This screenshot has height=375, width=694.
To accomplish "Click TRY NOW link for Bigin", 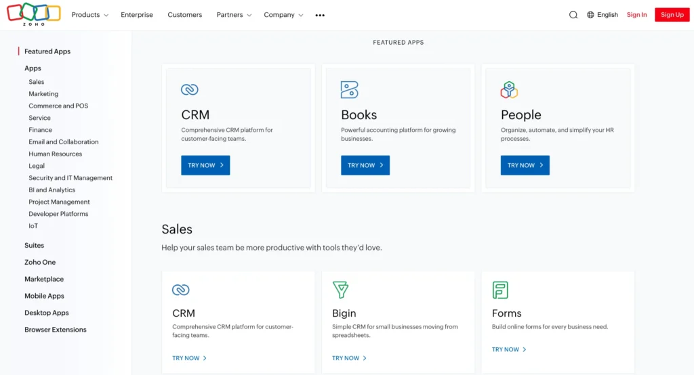I will 349,358.
